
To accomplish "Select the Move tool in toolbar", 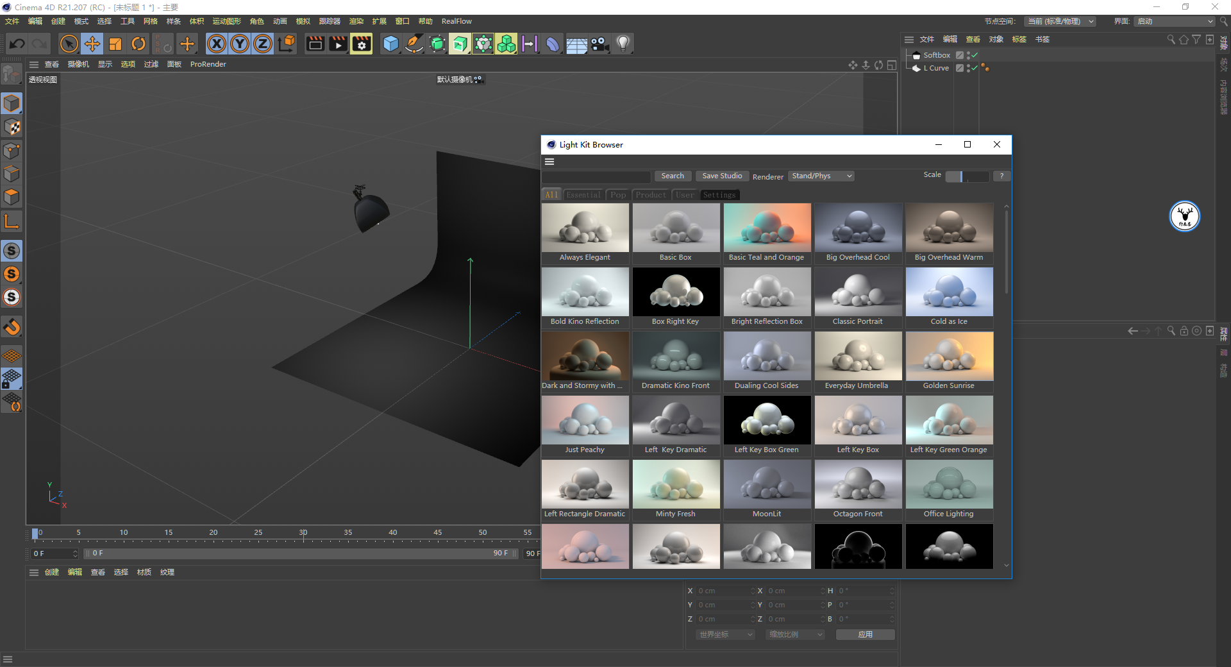I will click(x=92, y=44).
